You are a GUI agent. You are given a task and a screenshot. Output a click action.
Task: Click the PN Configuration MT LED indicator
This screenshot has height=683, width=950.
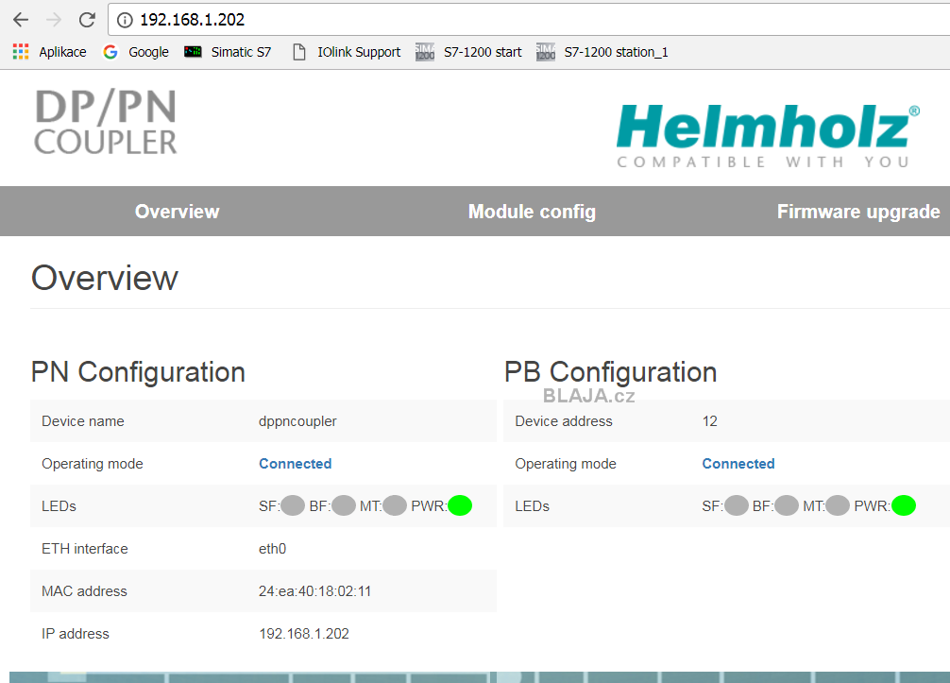395,505
